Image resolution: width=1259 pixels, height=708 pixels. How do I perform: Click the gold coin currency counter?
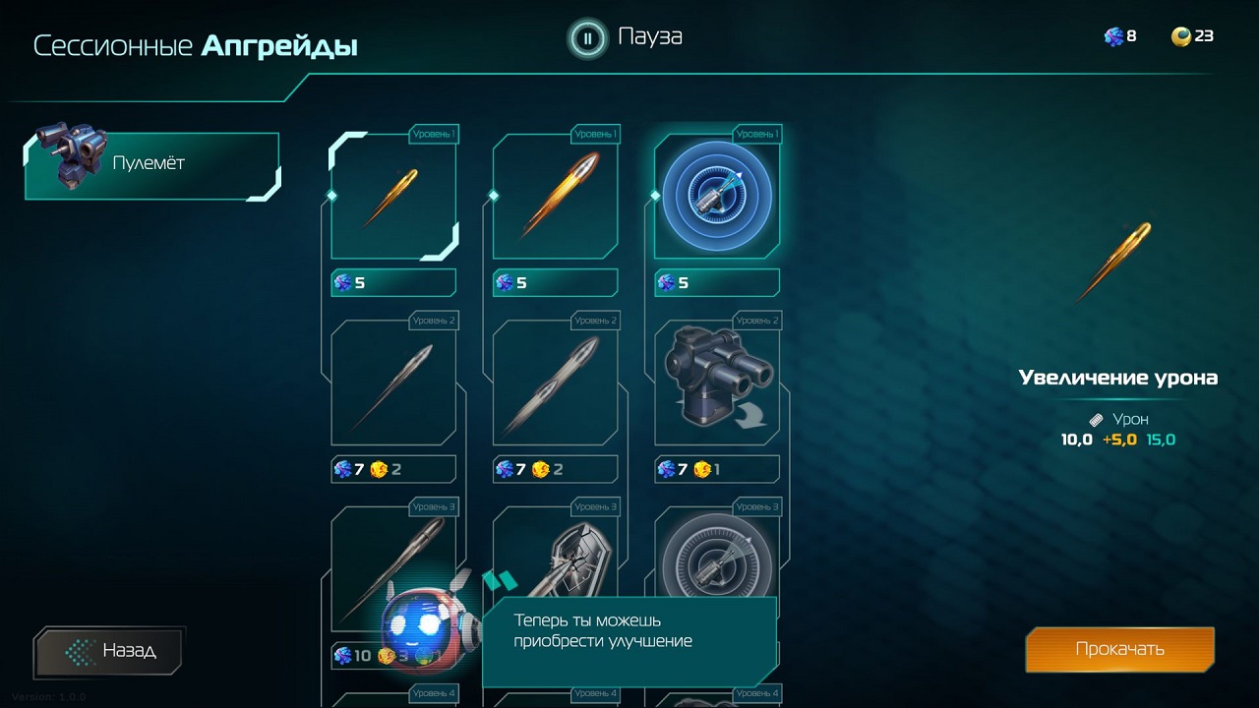pyautogui.click(x=1192, y=36)
